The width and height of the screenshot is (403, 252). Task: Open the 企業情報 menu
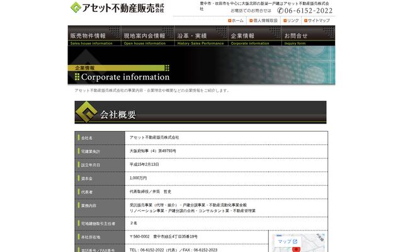pos(254,36)
